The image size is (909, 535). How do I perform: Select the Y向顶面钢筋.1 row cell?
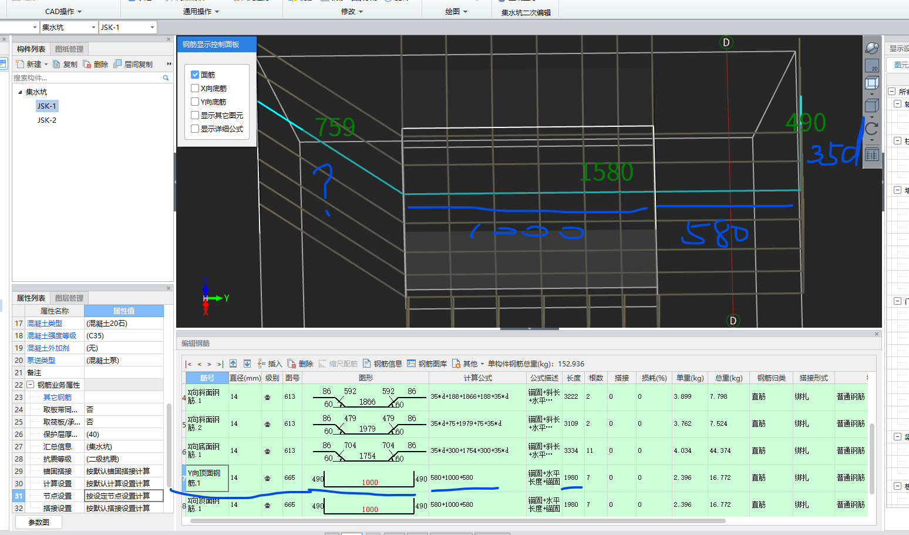207,478
